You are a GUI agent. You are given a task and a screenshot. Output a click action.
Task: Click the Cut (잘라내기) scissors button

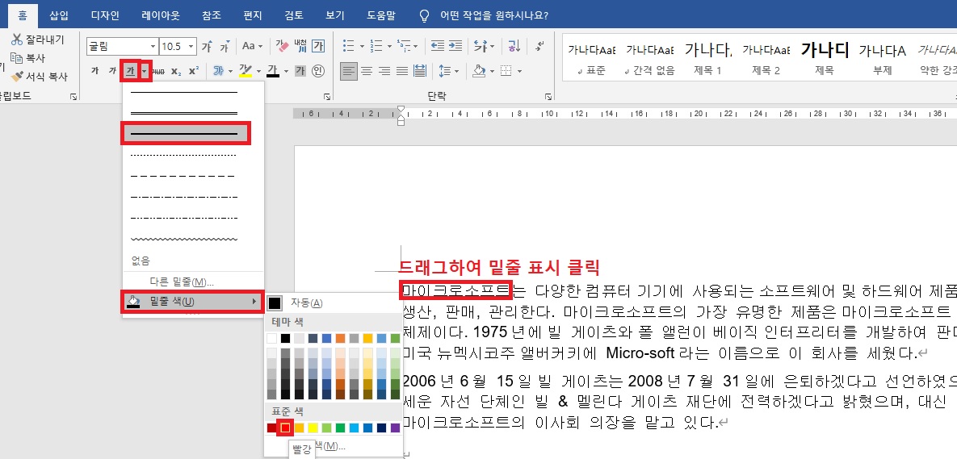[x=36, y=40]
